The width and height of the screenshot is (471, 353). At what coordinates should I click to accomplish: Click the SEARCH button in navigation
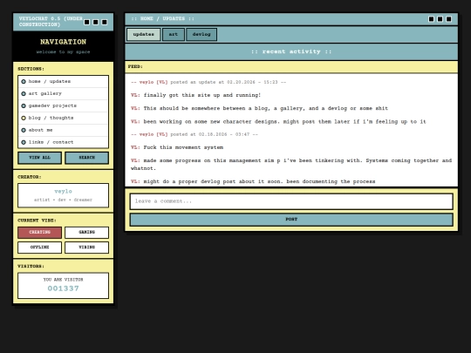click(87, 158)
